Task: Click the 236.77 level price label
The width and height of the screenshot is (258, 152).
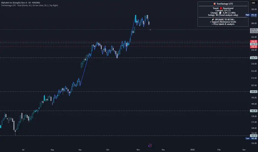Action: click(254, 58)
